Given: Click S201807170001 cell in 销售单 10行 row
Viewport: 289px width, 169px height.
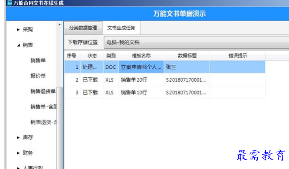Looking at the screenshot, I should click(187, 92).
